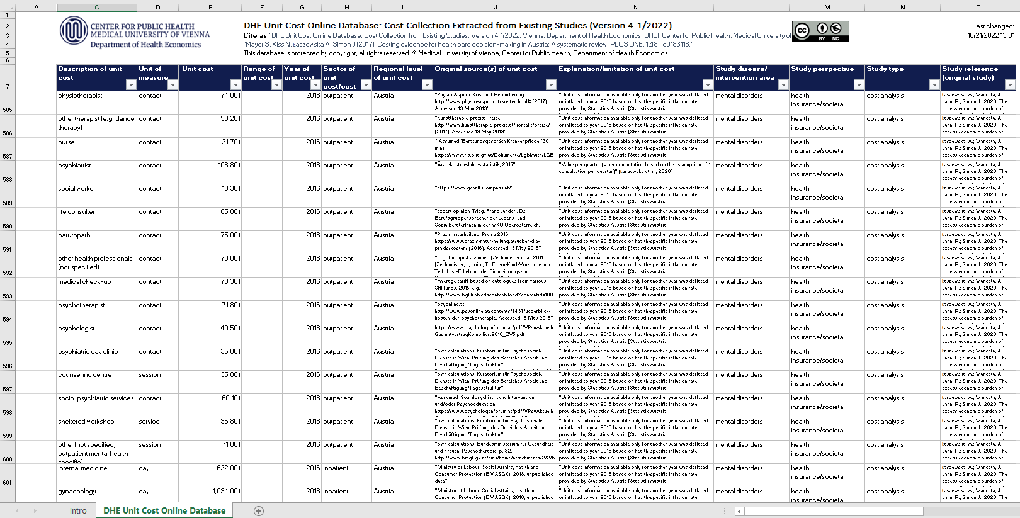Click the 'Value per quarter' explanation cell
The image size is (1020, 518).
click(x=635, y=172)
